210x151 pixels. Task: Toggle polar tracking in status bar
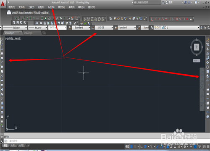145,146
